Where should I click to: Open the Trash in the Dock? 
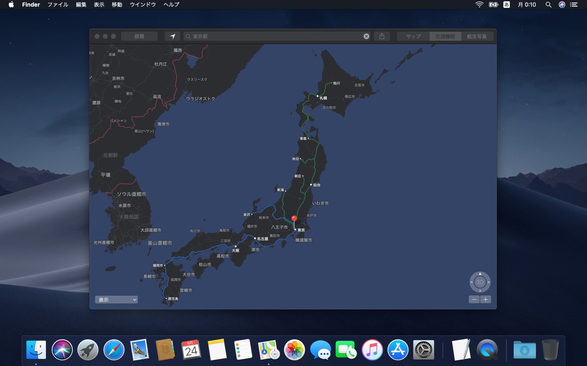point(550,350)
